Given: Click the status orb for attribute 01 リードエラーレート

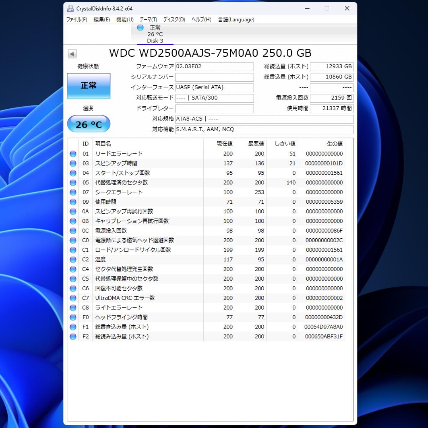Looking at the screenshot, I should (73, 154).
